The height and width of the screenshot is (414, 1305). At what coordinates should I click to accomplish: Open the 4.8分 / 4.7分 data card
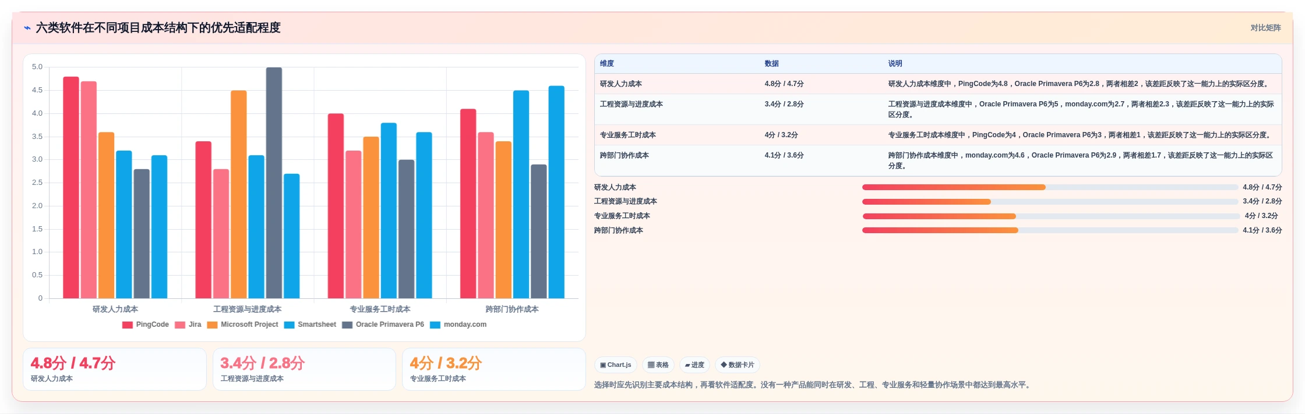point(115,369)
